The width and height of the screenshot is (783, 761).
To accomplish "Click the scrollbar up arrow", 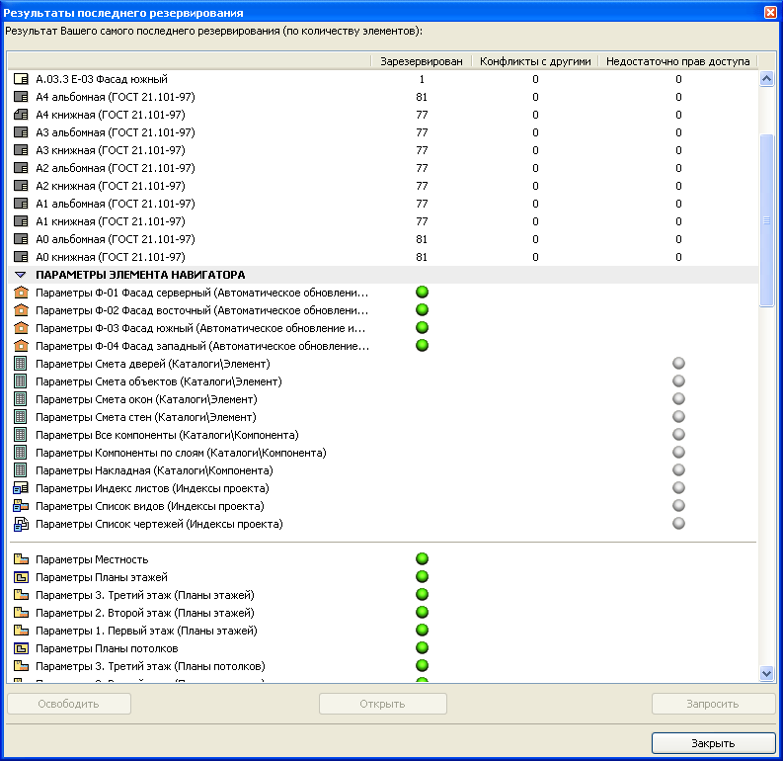I will pyautogui.click(x=766, y=78).
